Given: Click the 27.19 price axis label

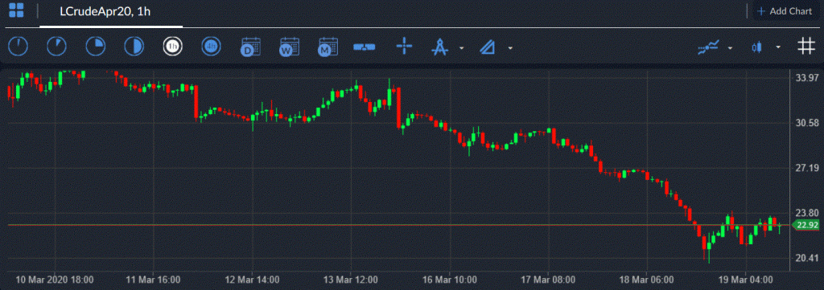Looking at the screenshot, I should click(x=807, y=169).
